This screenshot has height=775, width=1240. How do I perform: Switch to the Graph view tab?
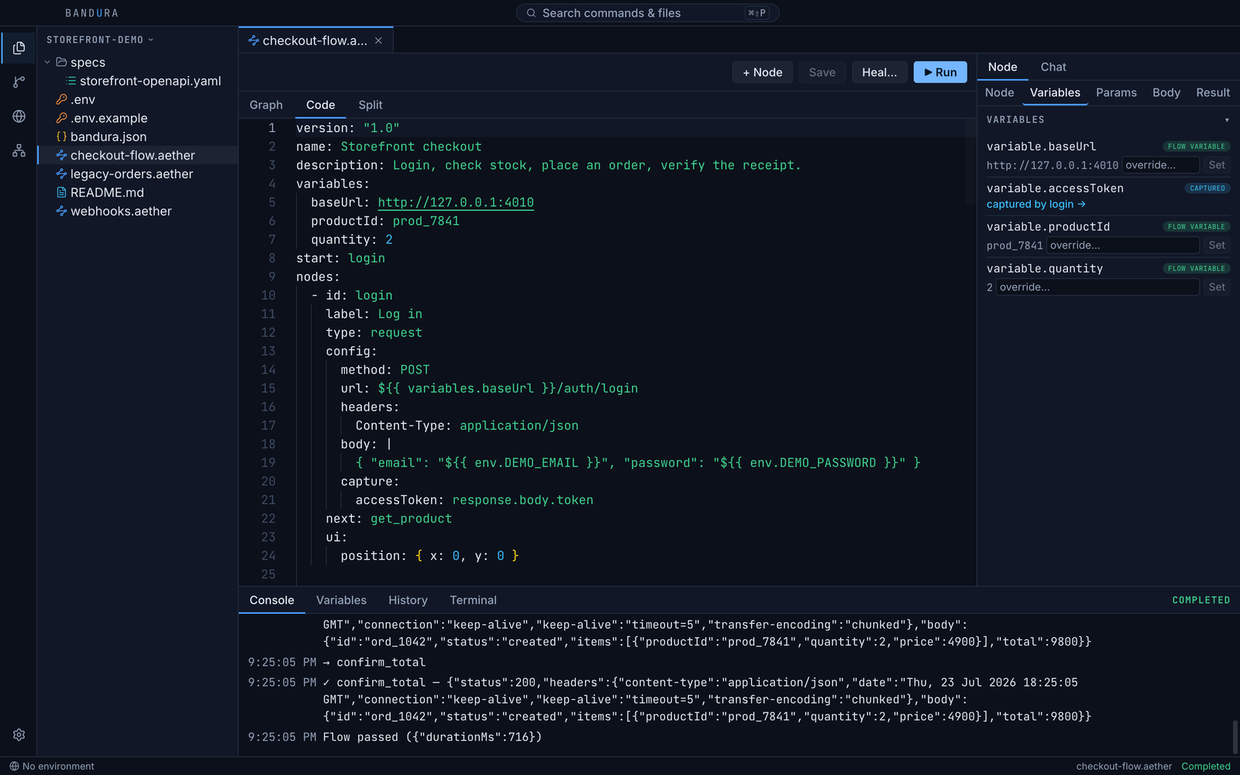click(x=266, y=105)
